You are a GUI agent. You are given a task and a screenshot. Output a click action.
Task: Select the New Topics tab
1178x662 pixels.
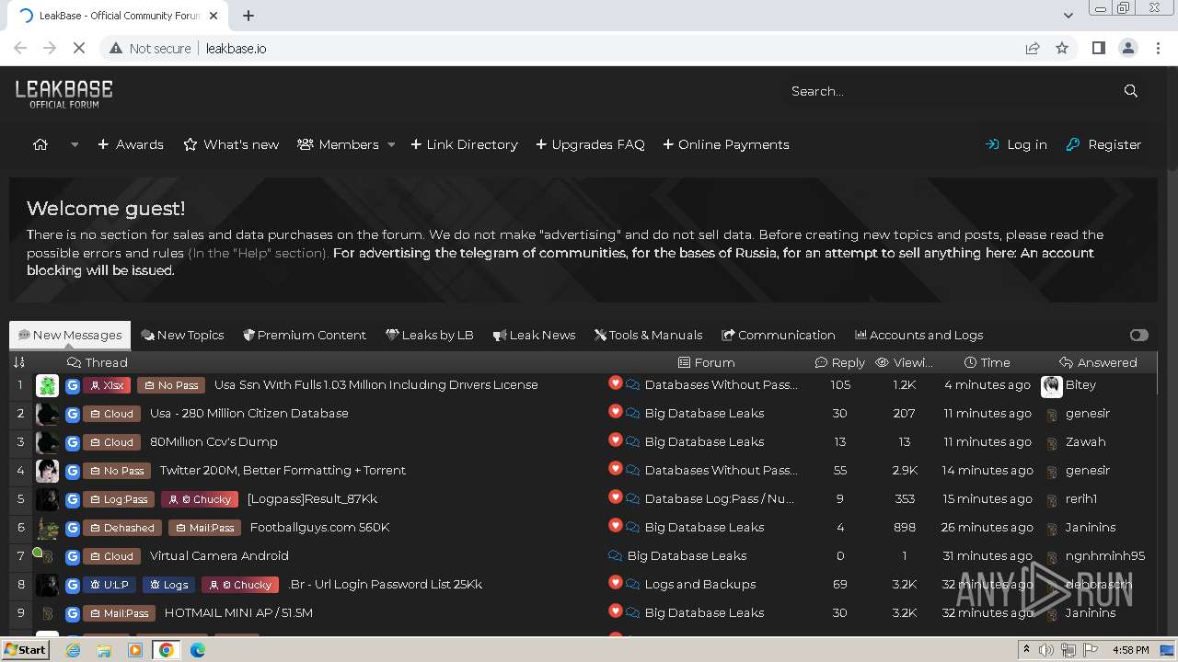[182, 335]
